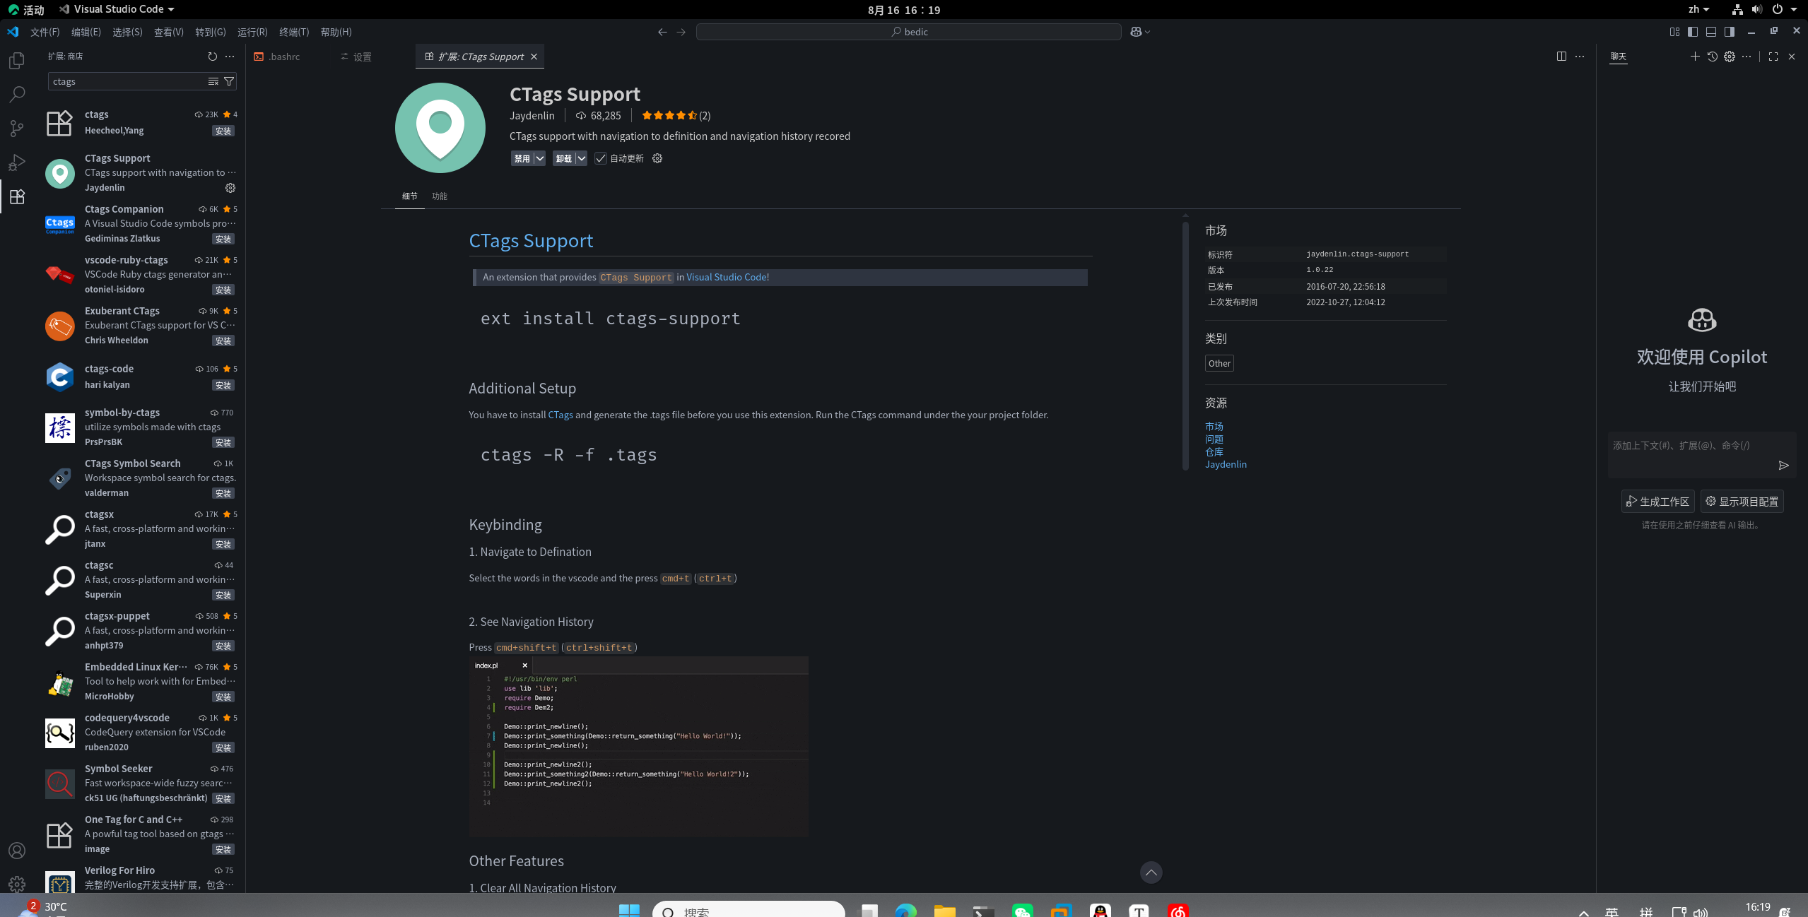Refresh the extensions marketplace list
1808x917 pixels.
pyautogui.click(x=212, y=57)
